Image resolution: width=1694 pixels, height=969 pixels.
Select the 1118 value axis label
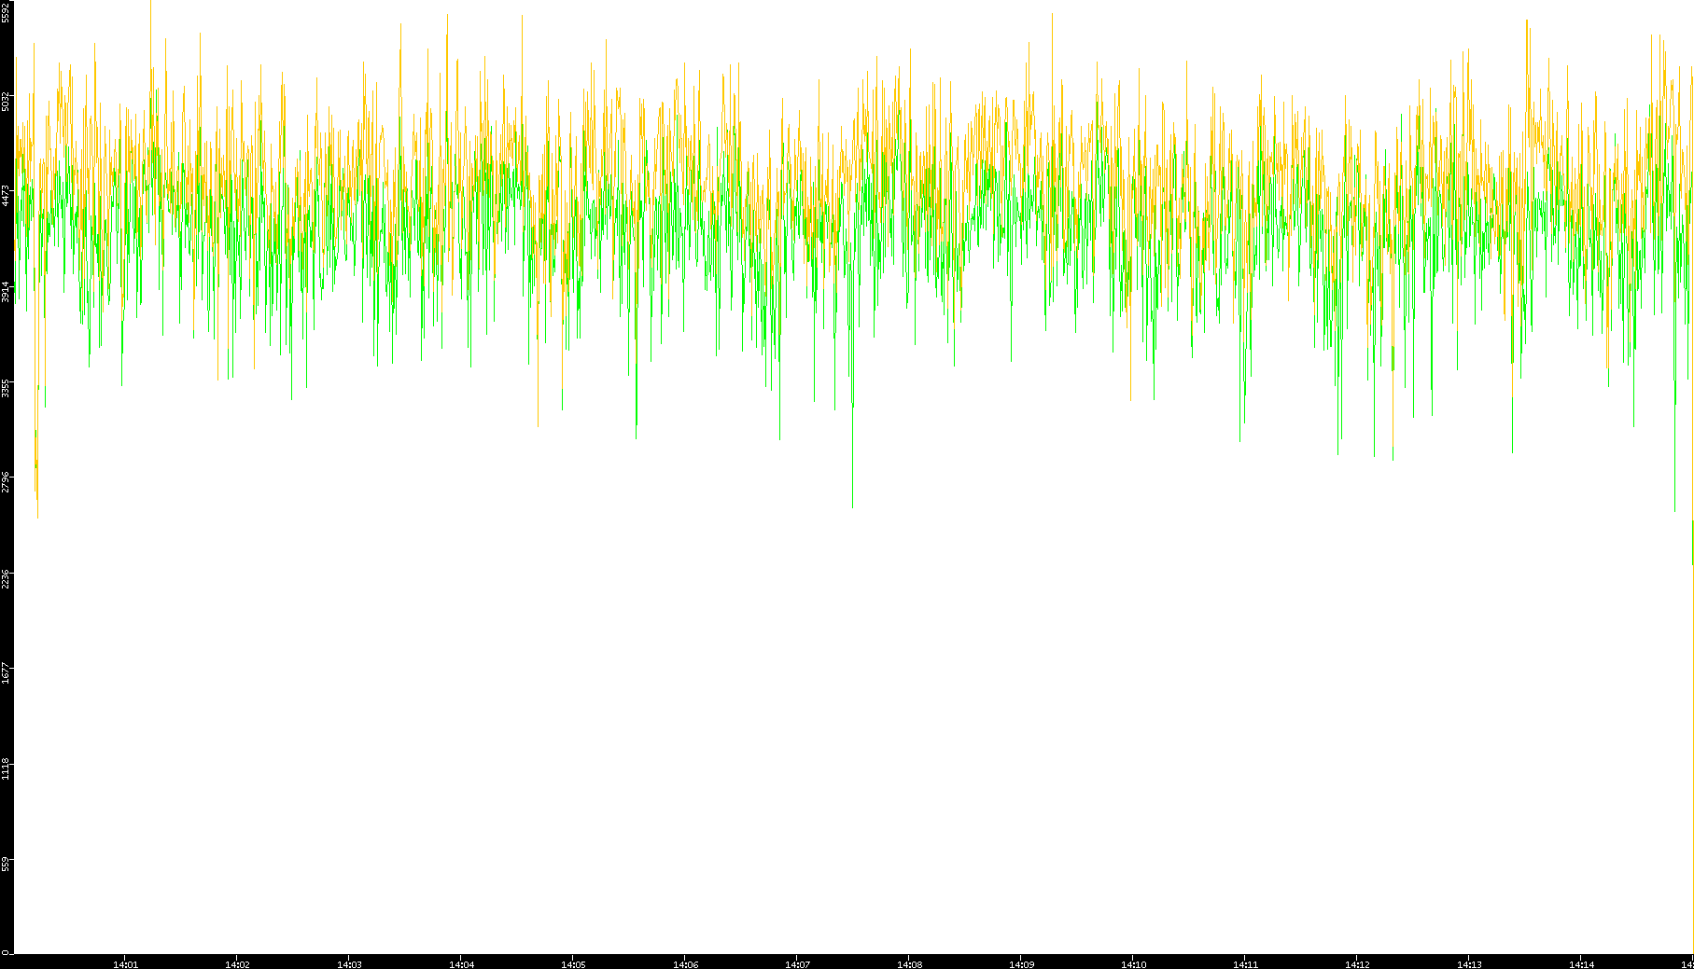[x=6, y=769]
